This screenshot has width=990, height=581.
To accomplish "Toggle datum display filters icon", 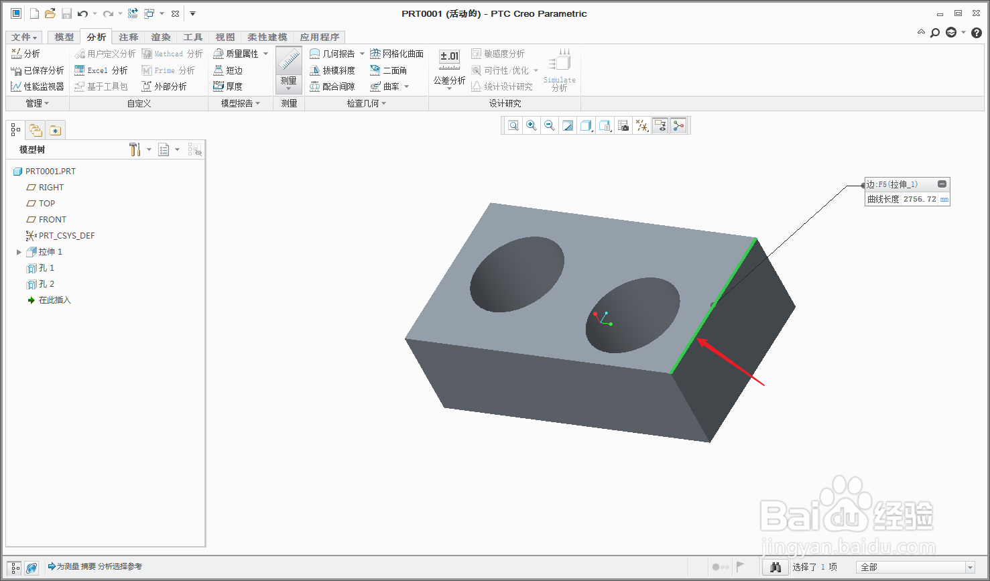I will [641, 125].
